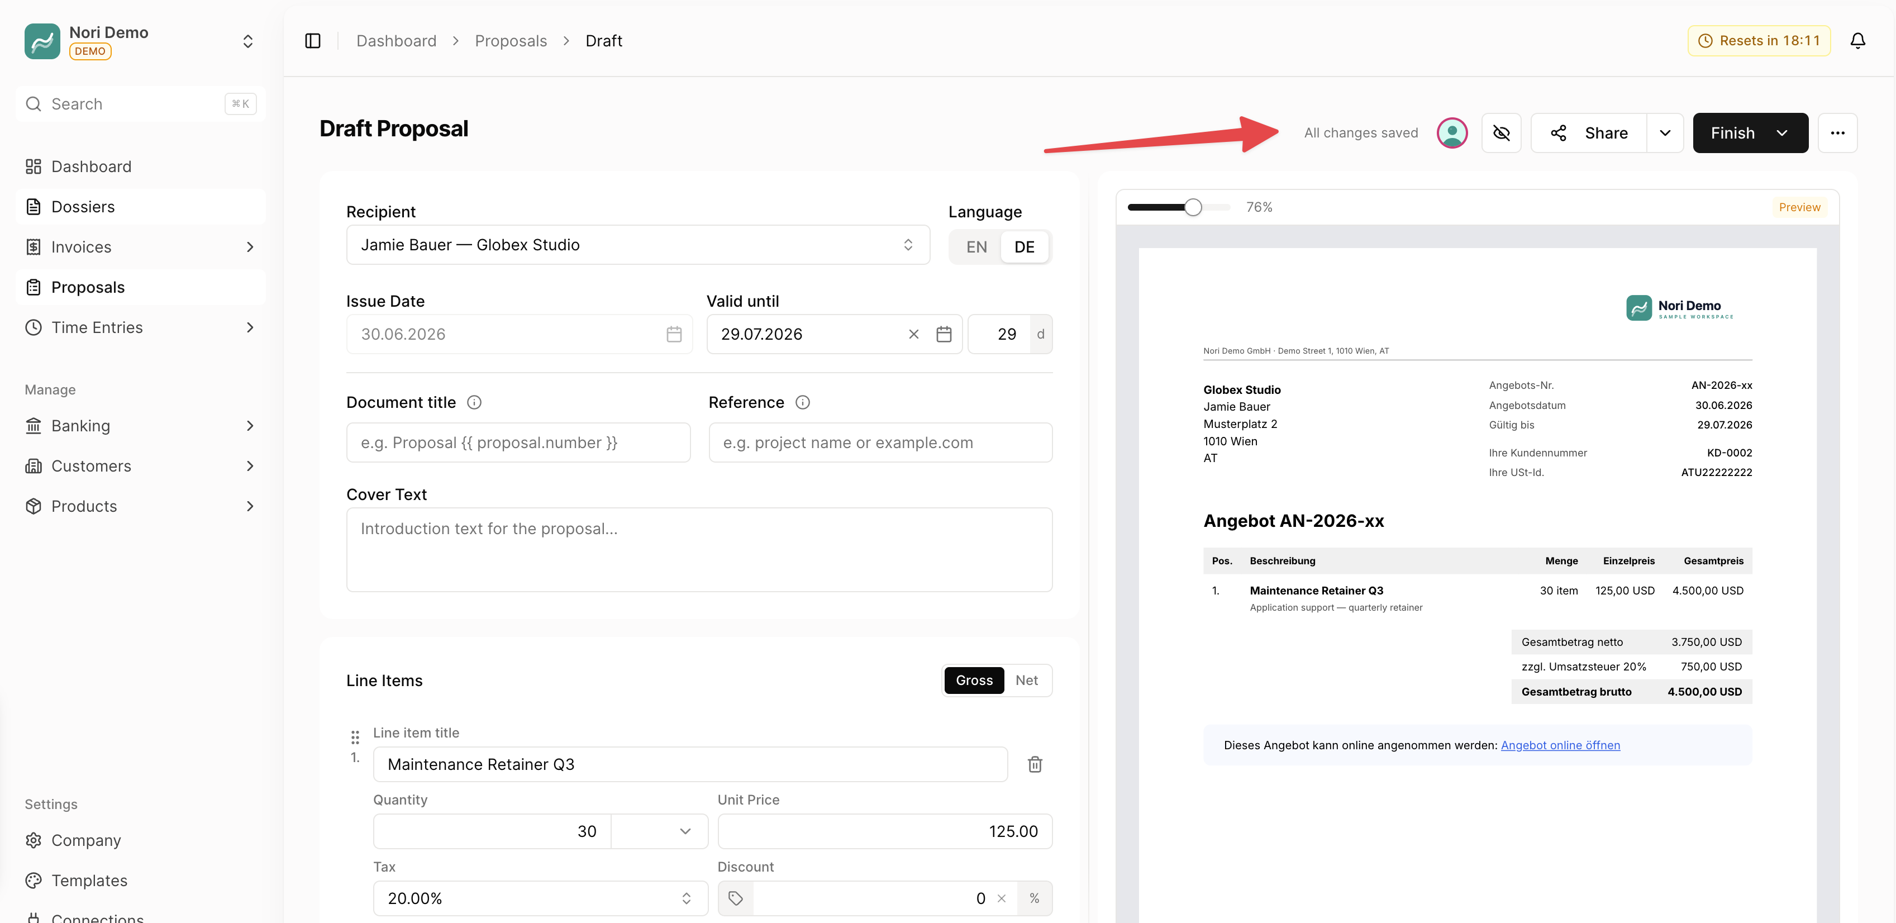Open Dashboard in the sidebar
This screenshot has width=1896, height=923.
pos(141,167)
